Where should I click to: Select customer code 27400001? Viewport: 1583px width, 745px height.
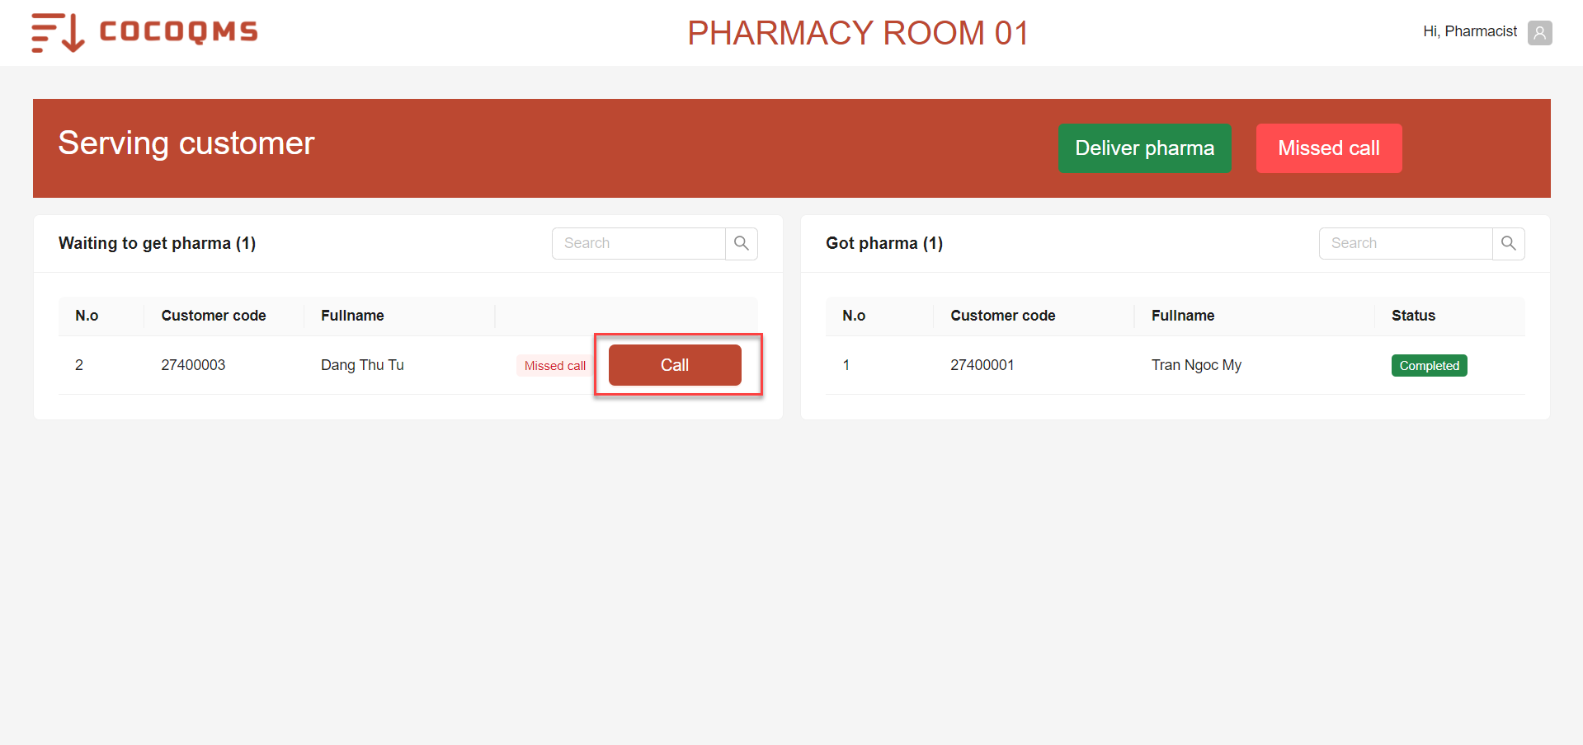coord(982,365)
